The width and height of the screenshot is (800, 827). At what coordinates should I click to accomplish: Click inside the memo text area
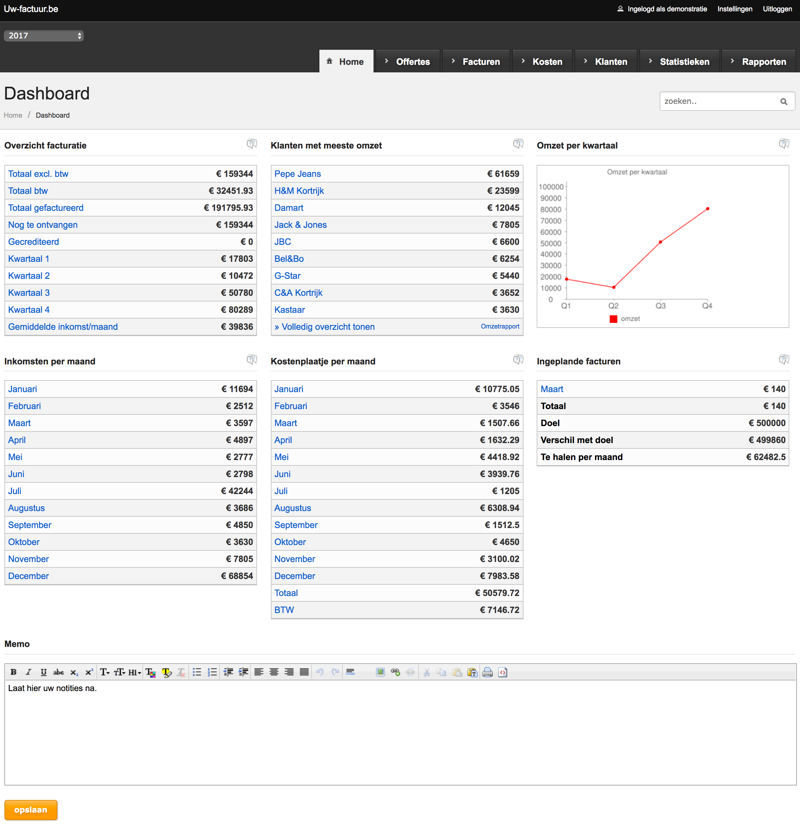(x=400, y=732)
